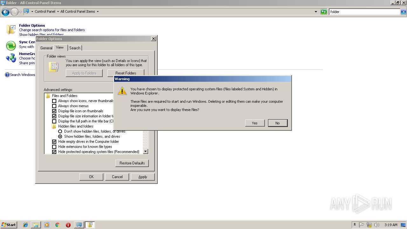Viewport: 407px width, 229px height.
Task: Confirm the warning with Yes
Action: pos(255,123)
